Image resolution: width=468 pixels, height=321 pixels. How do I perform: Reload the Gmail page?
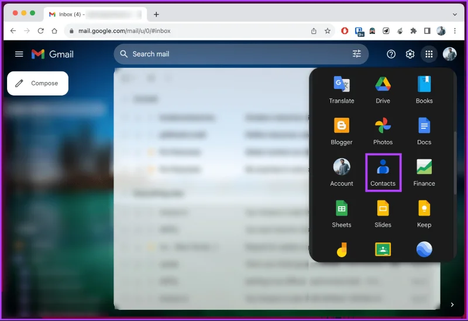click(40, 31)
